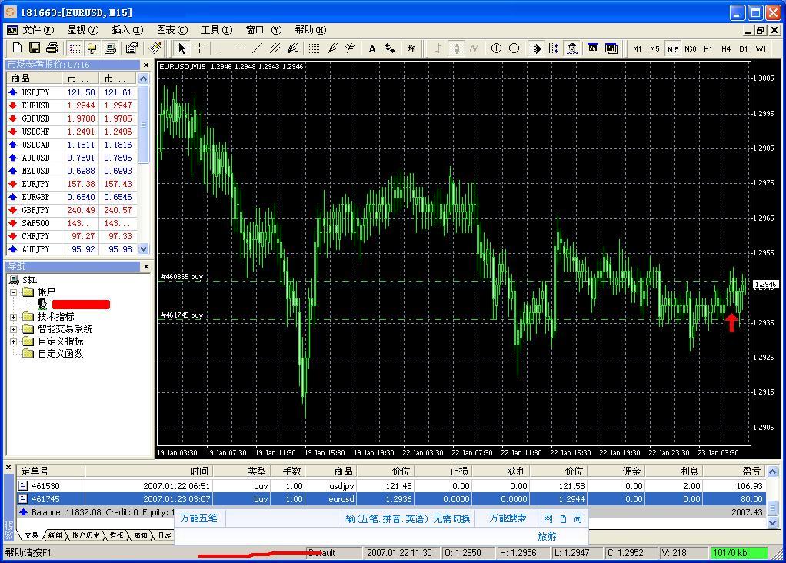Expand the 智能交易系统 tree node
786x563 pixels.
pos(14,329)
